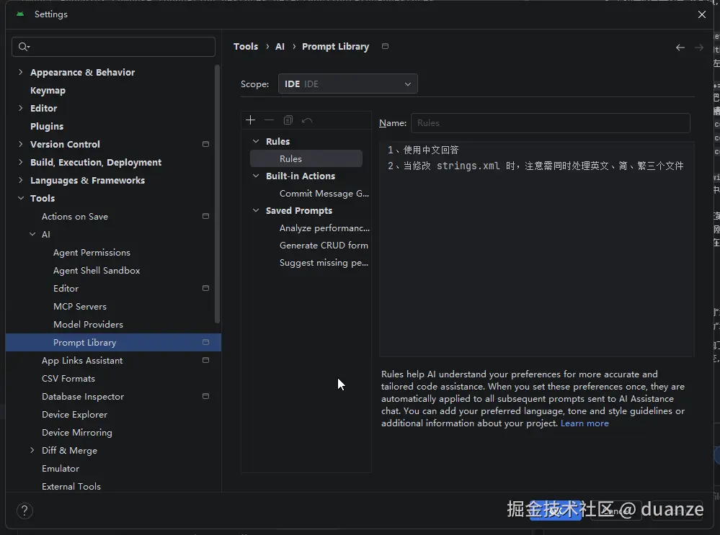
Task: Collapse Saved Prompts group
Action: click(x=256, y=210)
